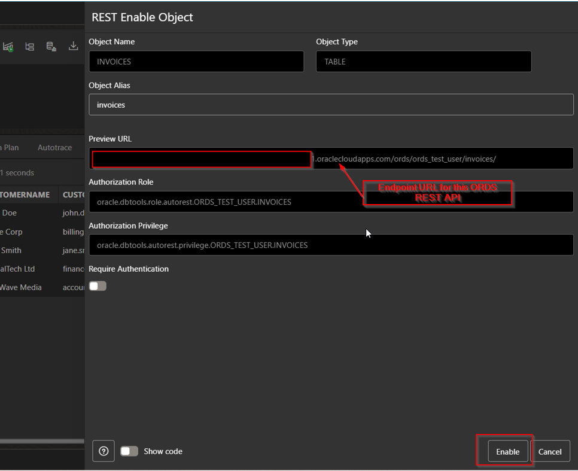Toggle the Require Authentication switch
Viewport: 578px width, 471px height.
pyautogui.click(x=97, y=285)
